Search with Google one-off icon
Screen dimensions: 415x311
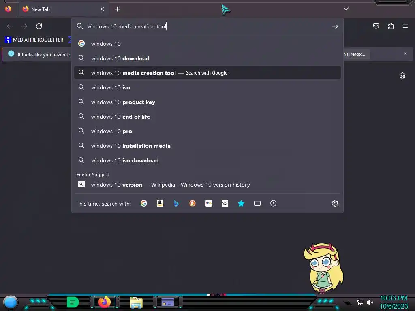coord(144,203)
